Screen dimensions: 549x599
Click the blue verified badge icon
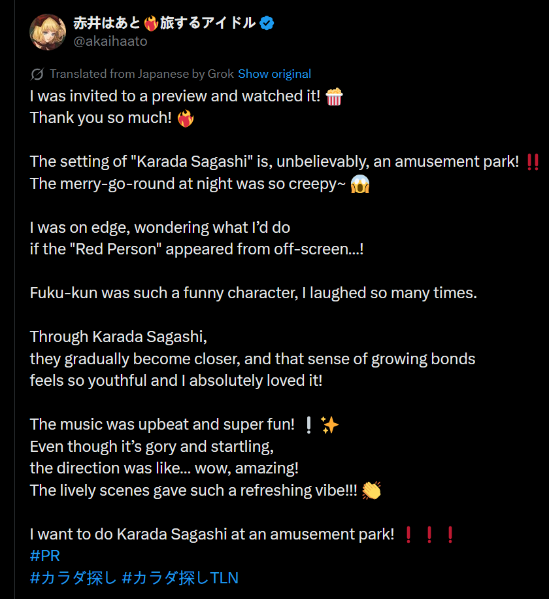click(267, 24)
